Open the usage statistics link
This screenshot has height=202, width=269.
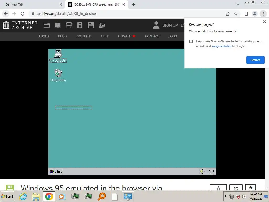(x=222, y=46)
